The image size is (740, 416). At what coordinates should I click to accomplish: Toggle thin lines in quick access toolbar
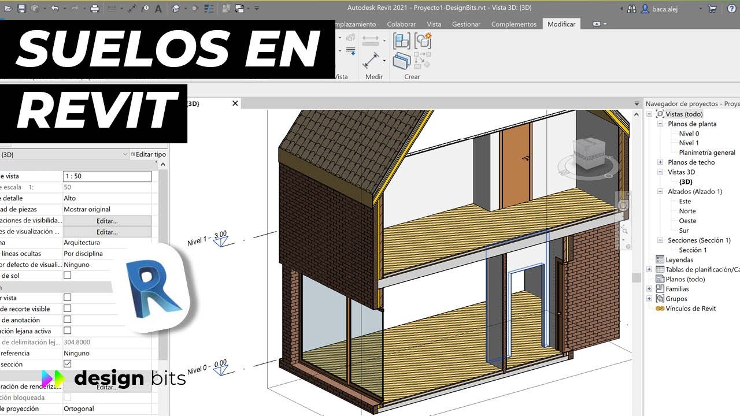point(209,9)
